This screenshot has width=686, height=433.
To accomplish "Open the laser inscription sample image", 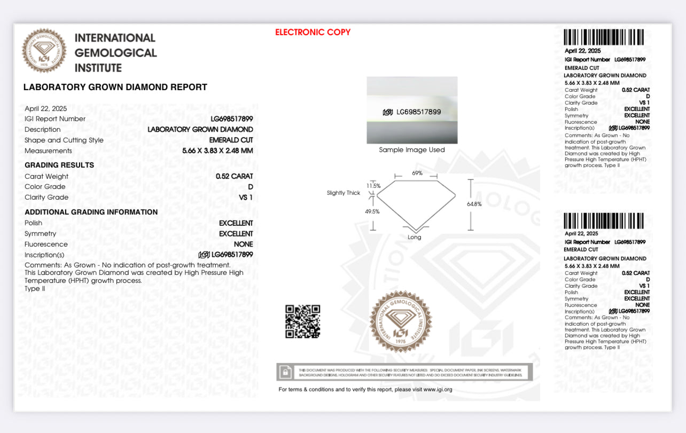I will (412, 110).
